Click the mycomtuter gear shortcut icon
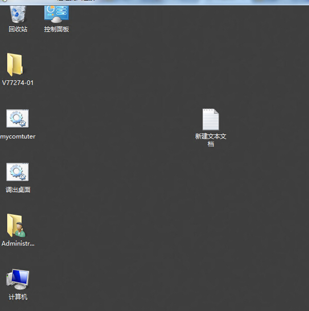The height and width of the screenshot is (311, 309). [x=17, y=119]
